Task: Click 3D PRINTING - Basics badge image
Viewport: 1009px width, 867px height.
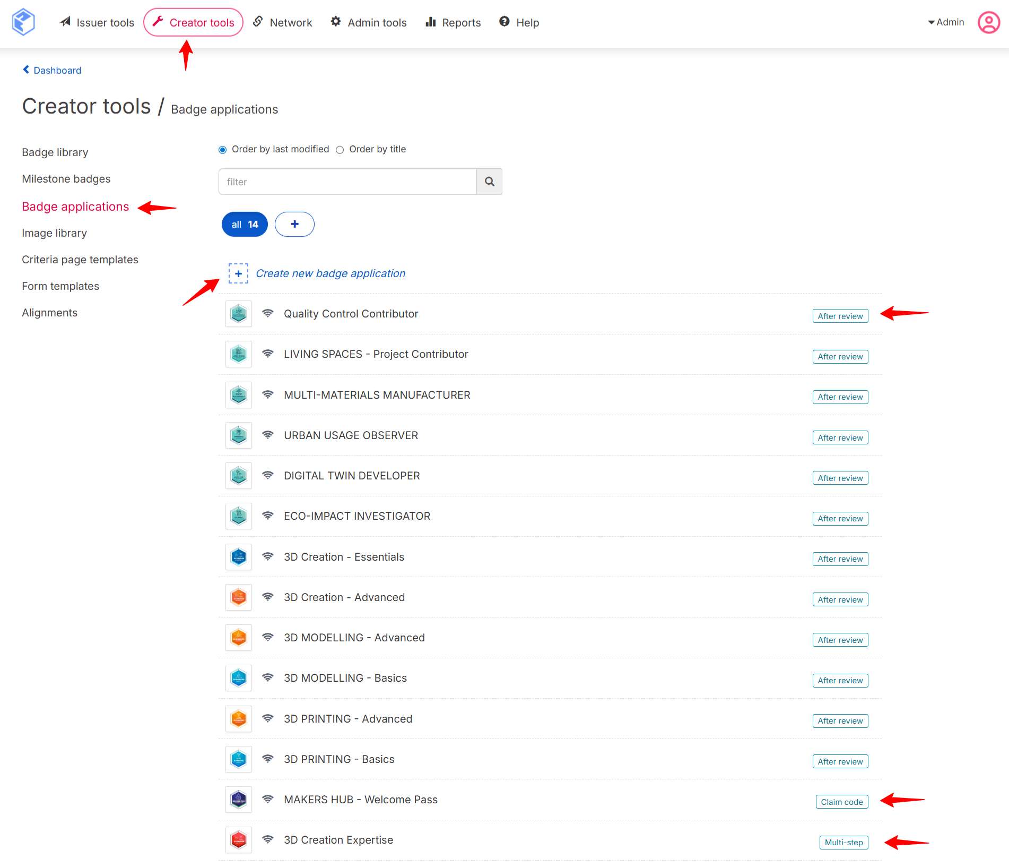Action: [x=239, y=759]
